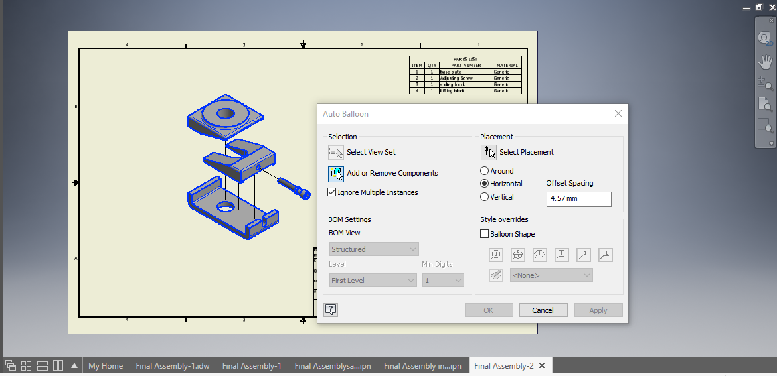Open navigation bar customize menu
The image size is (777, 376).
pyautogui.click(x=771, y=143)
